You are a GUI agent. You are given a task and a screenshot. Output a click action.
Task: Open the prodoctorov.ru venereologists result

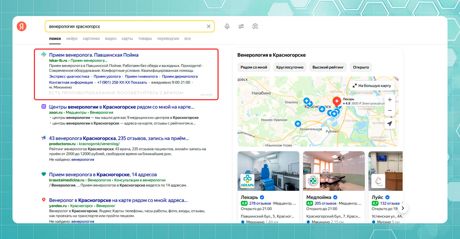119,138
